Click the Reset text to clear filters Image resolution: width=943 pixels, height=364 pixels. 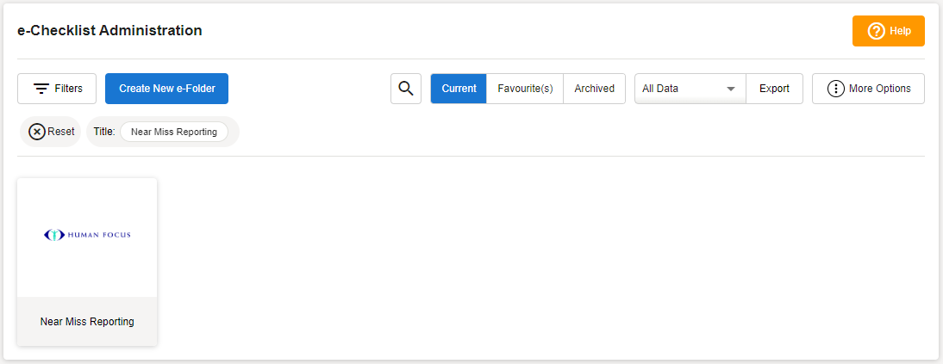click(x=61, y=132)
